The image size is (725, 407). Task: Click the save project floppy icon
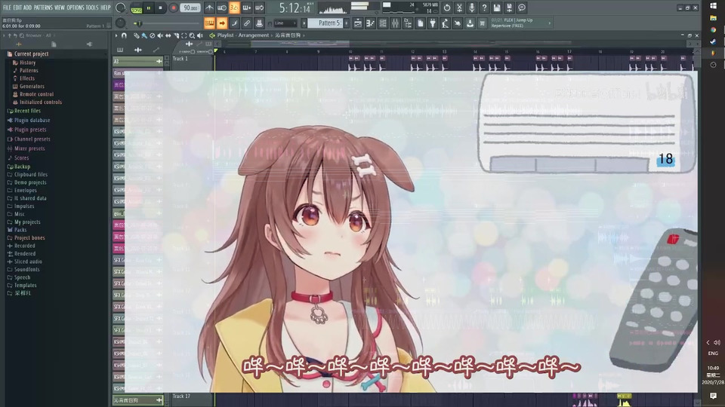(x=497, y=8)
